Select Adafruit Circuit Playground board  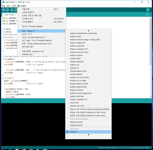point(88,93)
